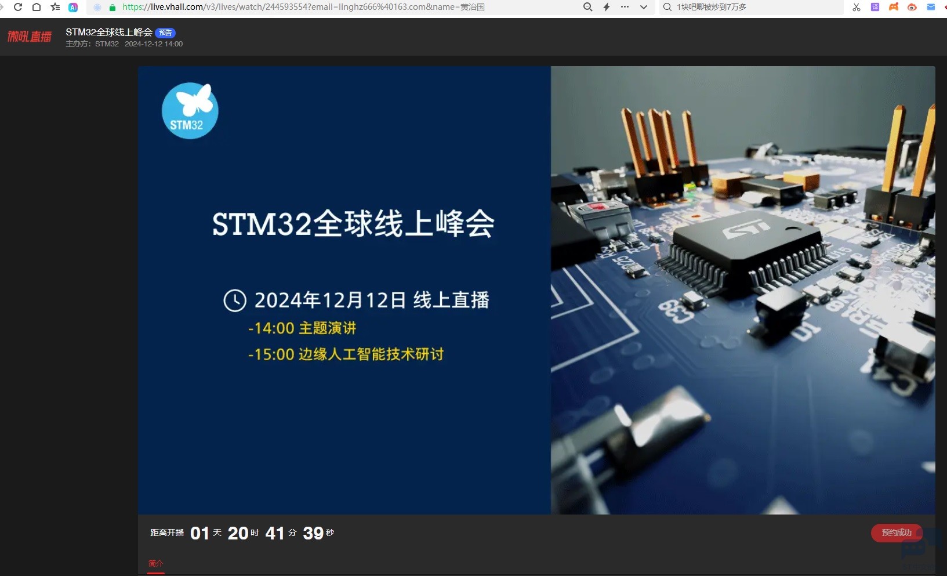This screenshot has width=947, height=576.
Task: Click the 预约成功 reservation button
Action: coord(897,532)
